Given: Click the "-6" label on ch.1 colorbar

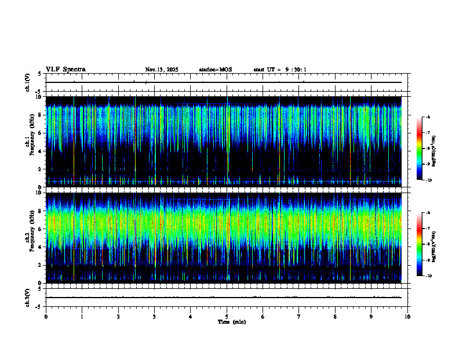Looking at the screenshot, I should point(428,117).
